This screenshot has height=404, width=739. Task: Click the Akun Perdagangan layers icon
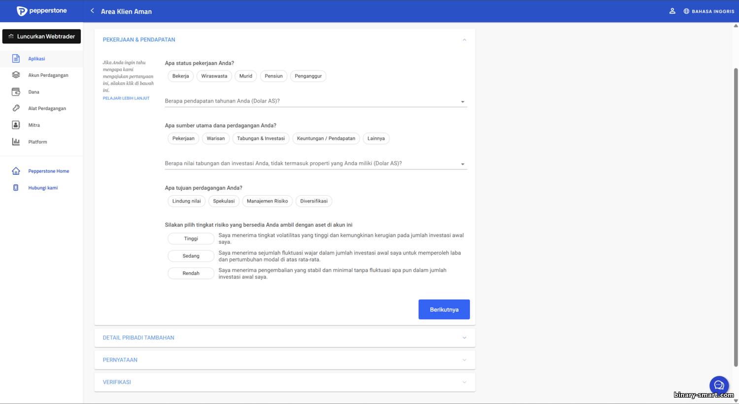[x=16, y=75]
